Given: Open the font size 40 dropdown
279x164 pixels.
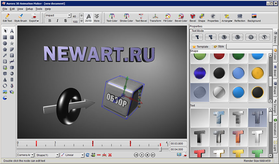Looking at the screenshot, I should point(81,16).
